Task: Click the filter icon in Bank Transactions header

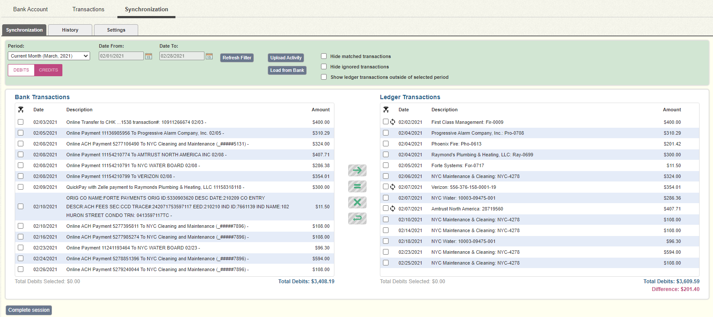Action: point(21,110)
